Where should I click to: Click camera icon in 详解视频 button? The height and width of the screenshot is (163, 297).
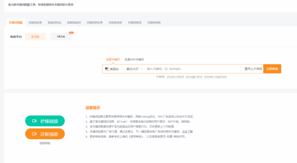pos(34,134)
